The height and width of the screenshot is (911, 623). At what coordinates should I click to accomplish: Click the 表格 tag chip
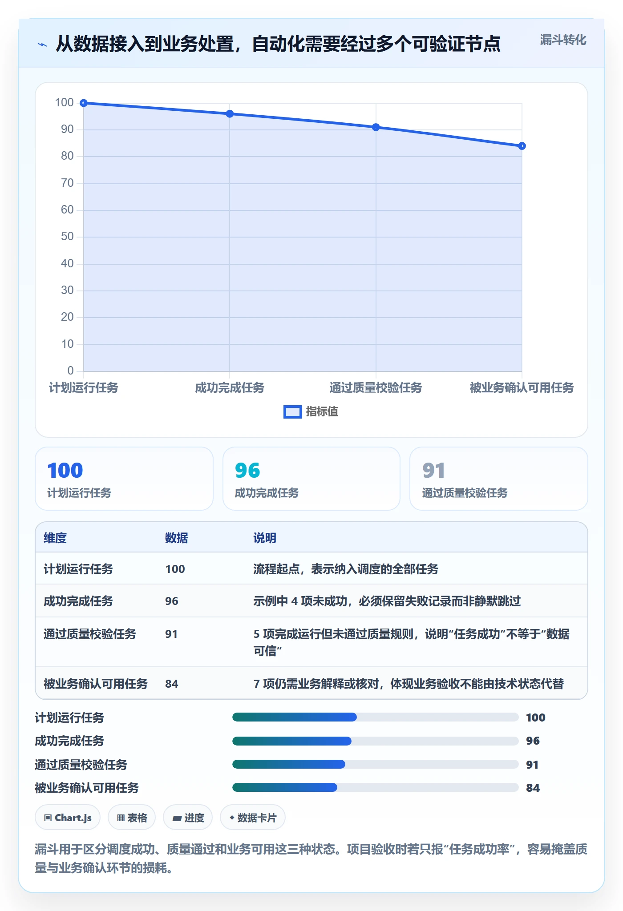[x=132, y=818]
